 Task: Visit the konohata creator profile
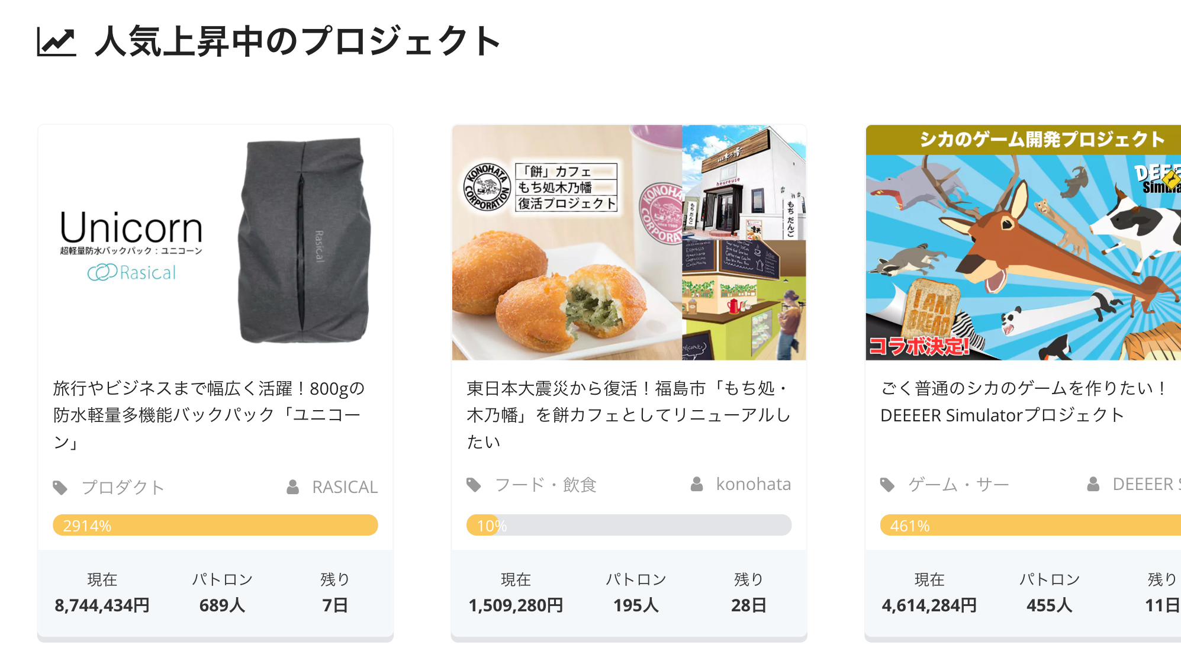click(753, 485)
